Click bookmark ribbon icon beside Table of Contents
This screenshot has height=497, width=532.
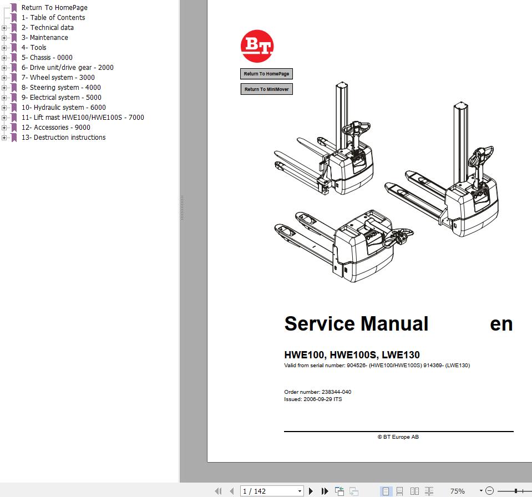click(x=14, y=18)
